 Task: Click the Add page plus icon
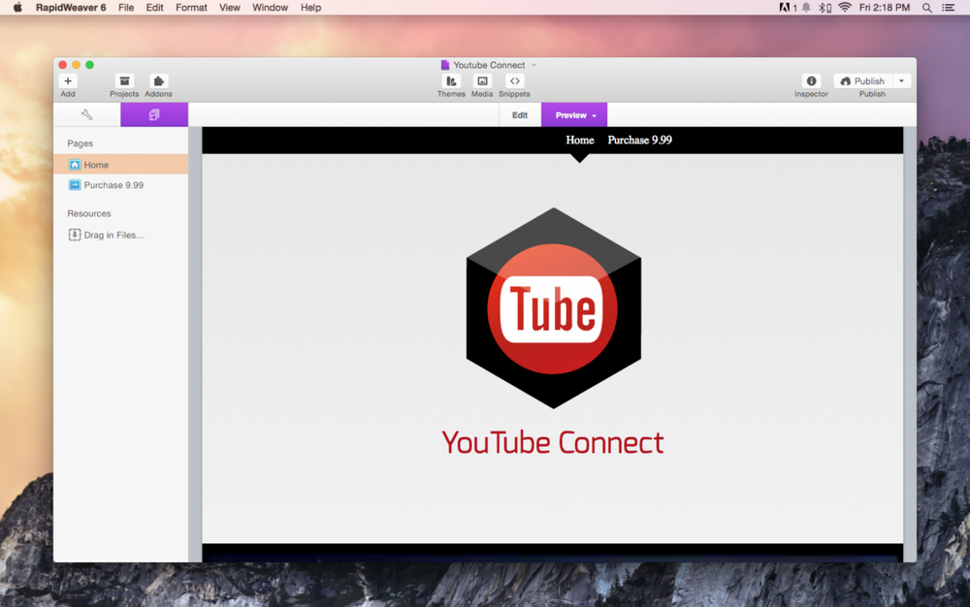pyautogui.click(x=68, y=81)
